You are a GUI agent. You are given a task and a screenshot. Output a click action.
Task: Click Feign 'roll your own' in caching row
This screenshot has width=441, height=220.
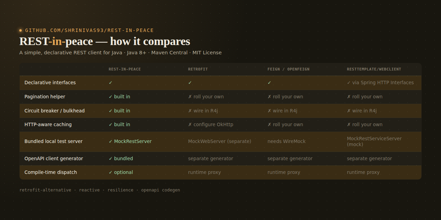[285, 124]
